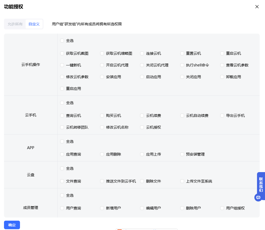Screen dimensions: 265x230
Task: Enable the 获取云机截图 permission checkbox
Action: pos(62,53)
